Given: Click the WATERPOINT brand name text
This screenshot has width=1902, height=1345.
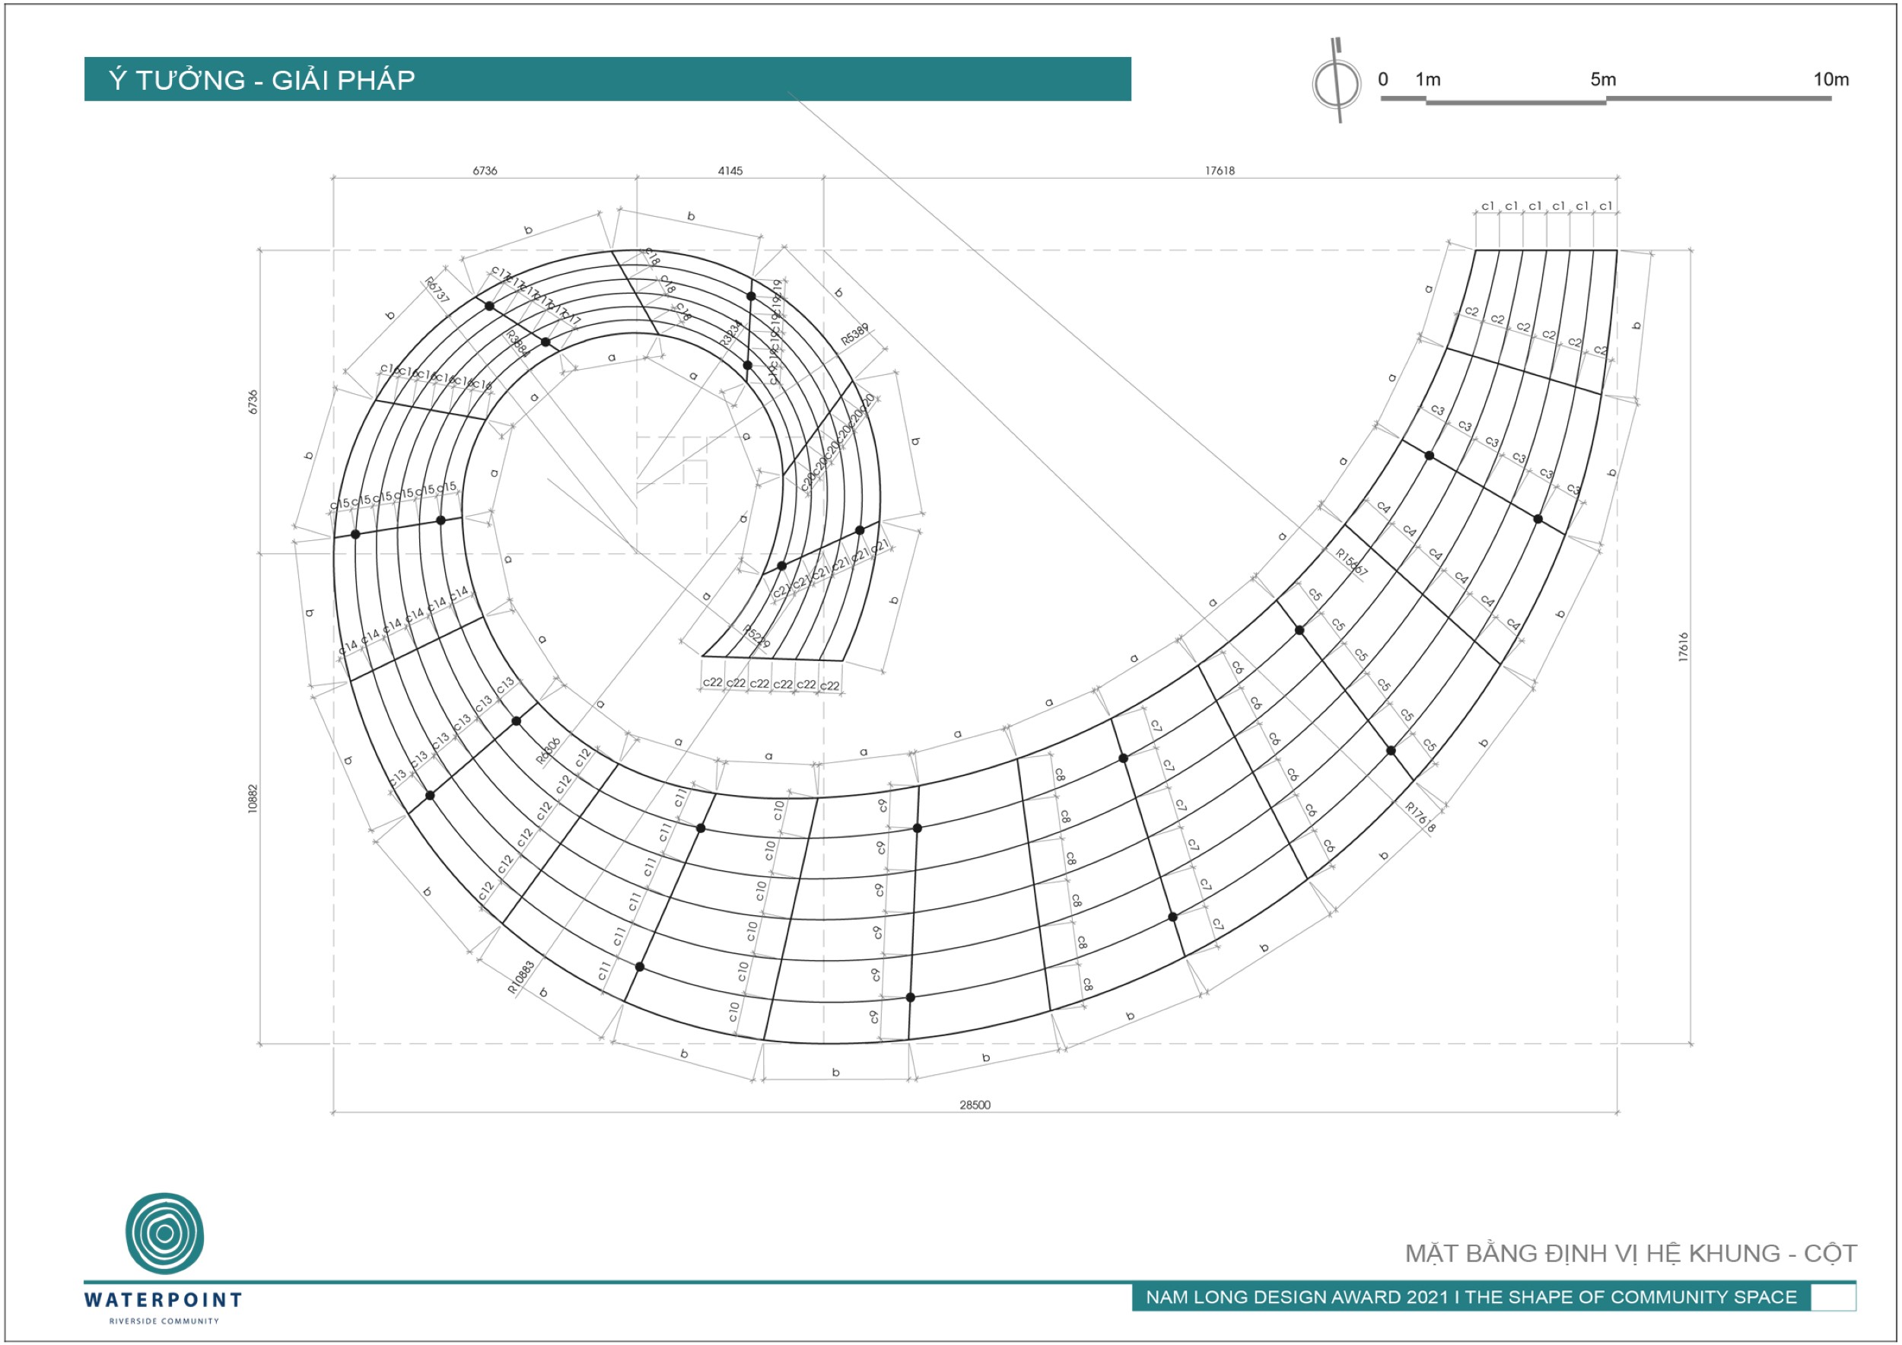Looking at the screenshot, I should coord(164,1299).
